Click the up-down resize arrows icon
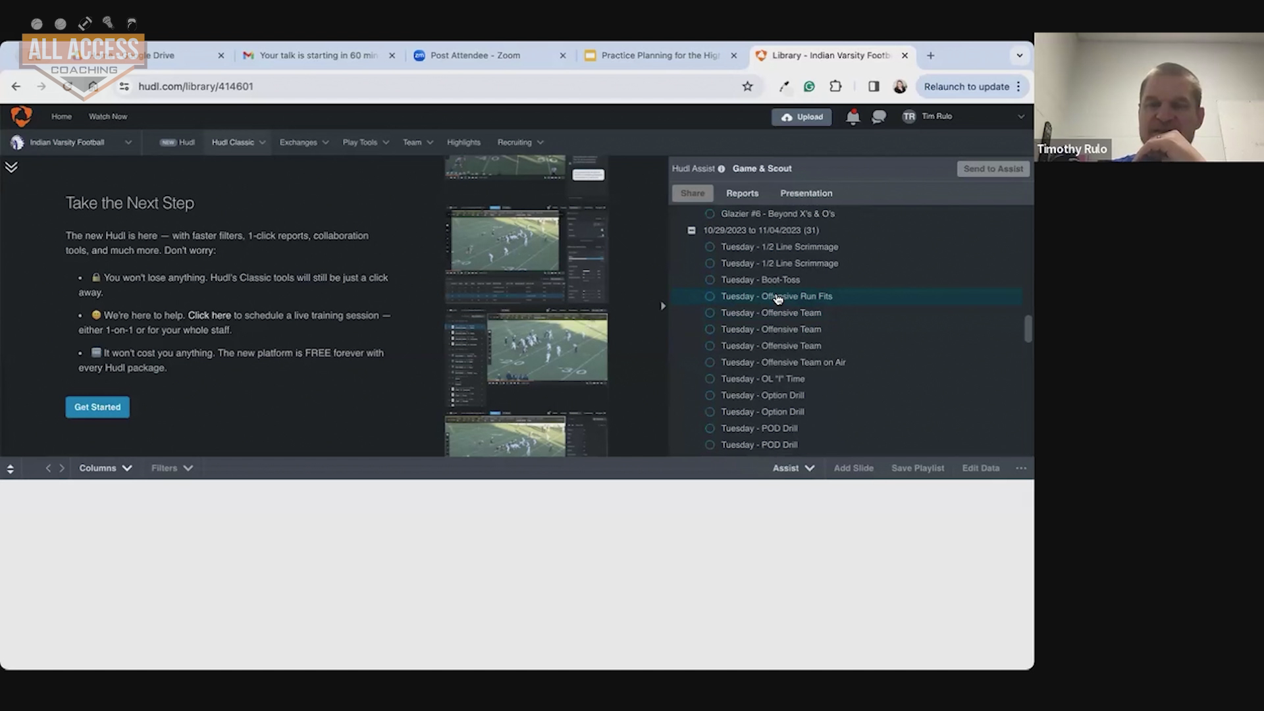Image resolution: width=1264 pixels, height=711 pixels. click(10, 469)
